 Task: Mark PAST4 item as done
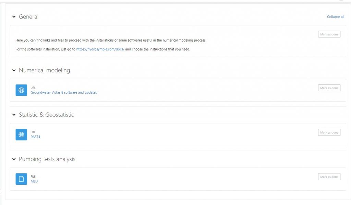coord(329,132)
